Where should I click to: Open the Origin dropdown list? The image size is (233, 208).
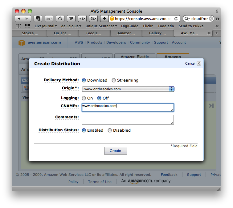128,89
